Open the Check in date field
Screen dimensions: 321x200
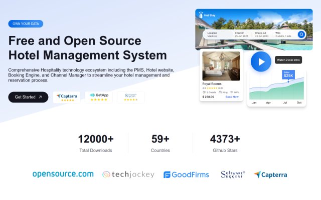[241, 34]
